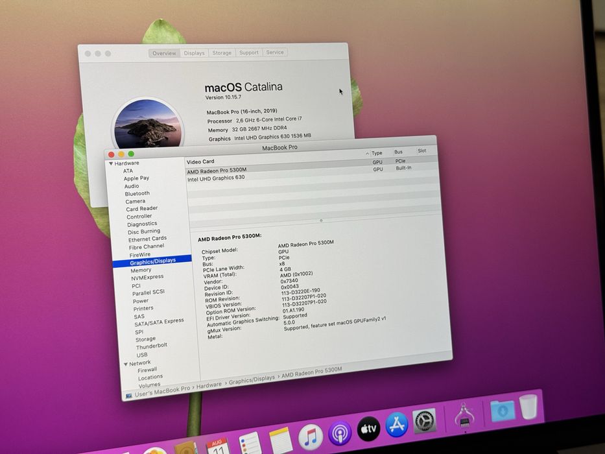Open System Preferences gear icon
Image resolution: width=605 pixels, height=454 pixels.
click(x=425, y=420)
